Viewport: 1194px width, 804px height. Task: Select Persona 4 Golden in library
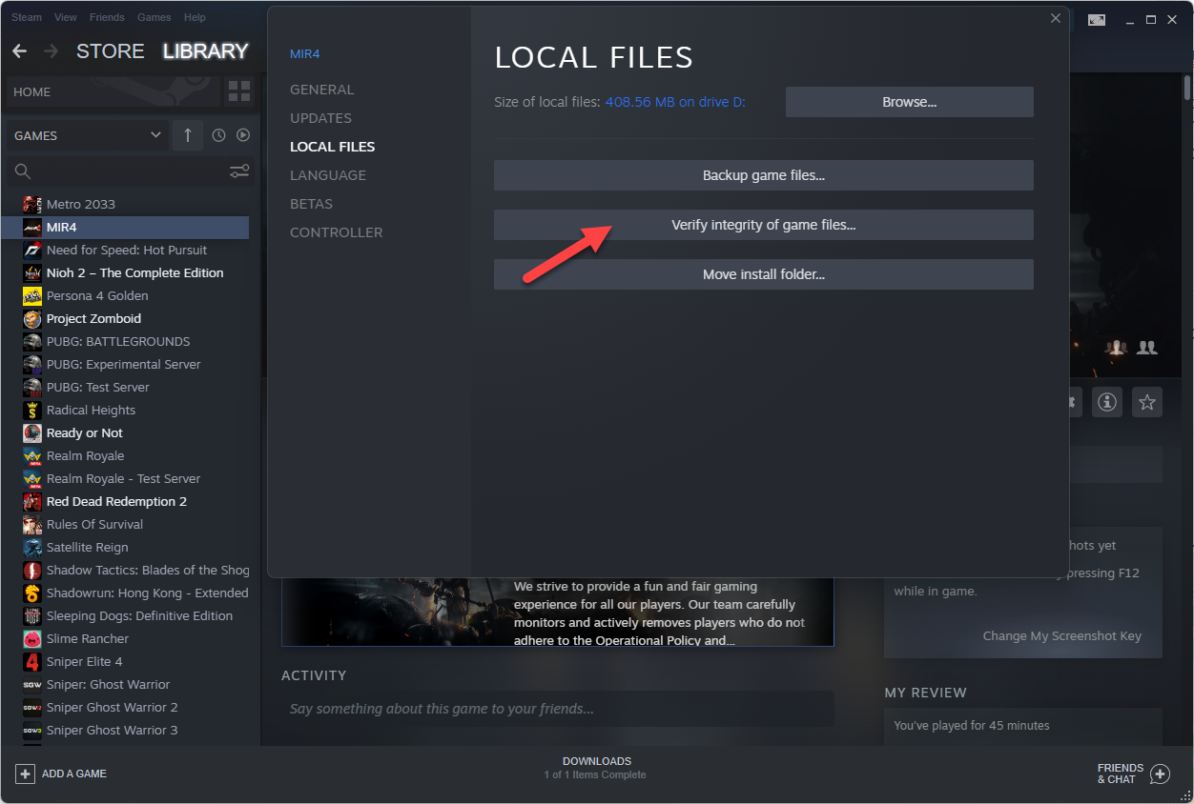click(x=97, y=295)
